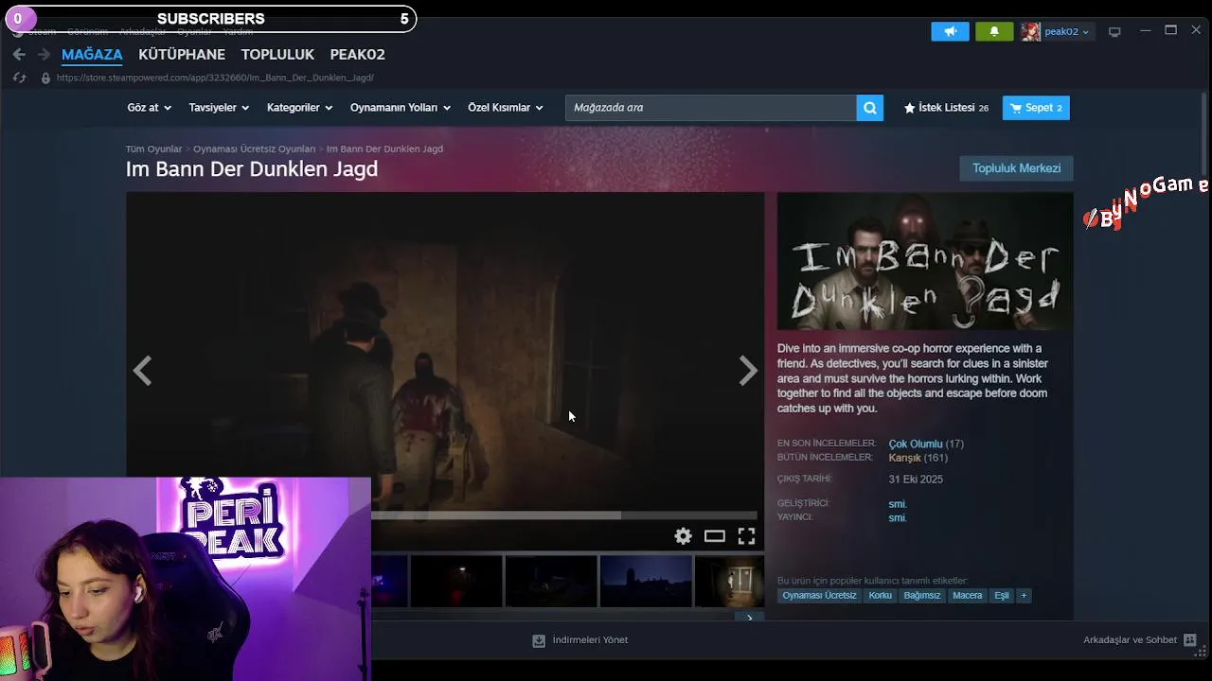The image size is (1212, 681).
Task: Click the search magnifier button
Action: [x=869, y=108]
